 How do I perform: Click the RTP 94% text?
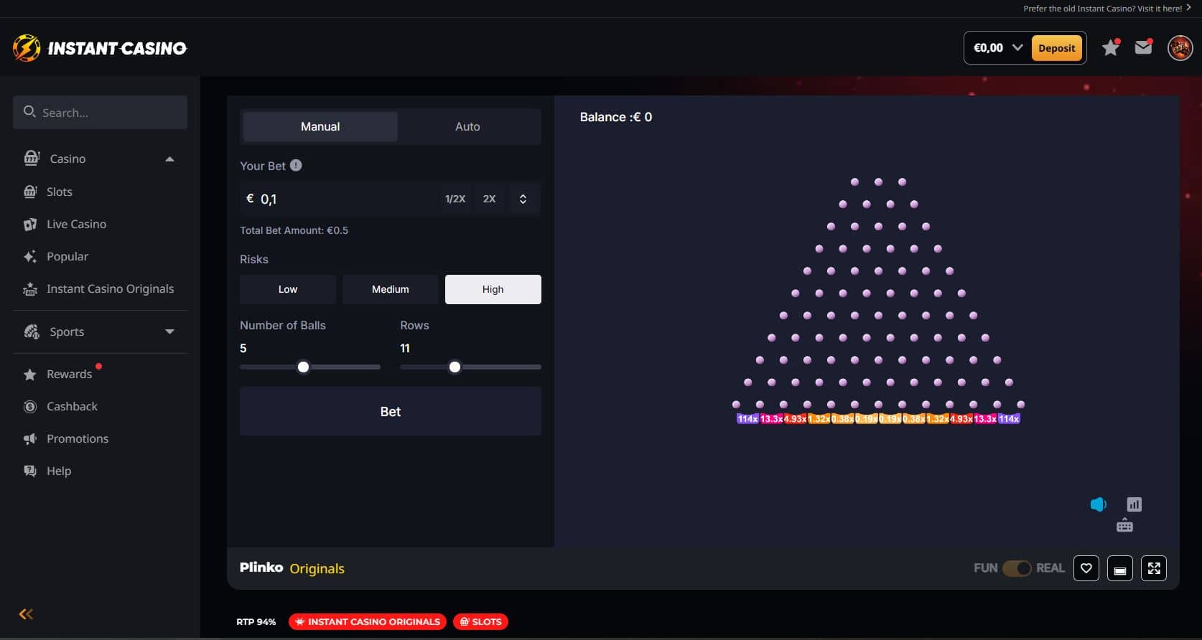point(256,621)
